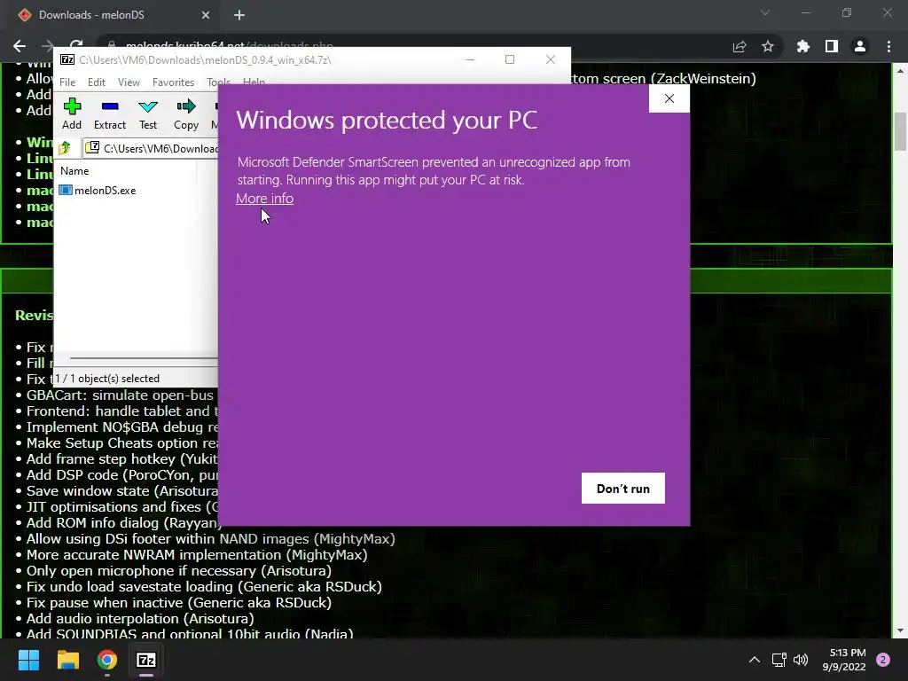Open File Explorer from taskbar

67,660
